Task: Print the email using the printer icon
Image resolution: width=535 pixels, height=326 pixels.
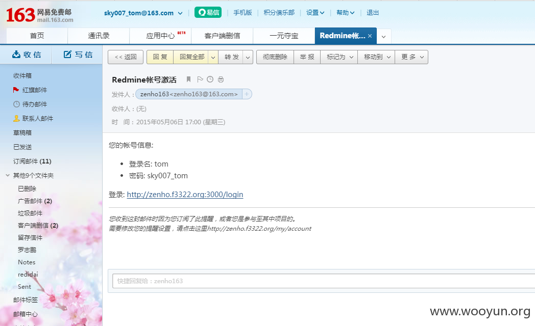Action: (x=221, y=79)
